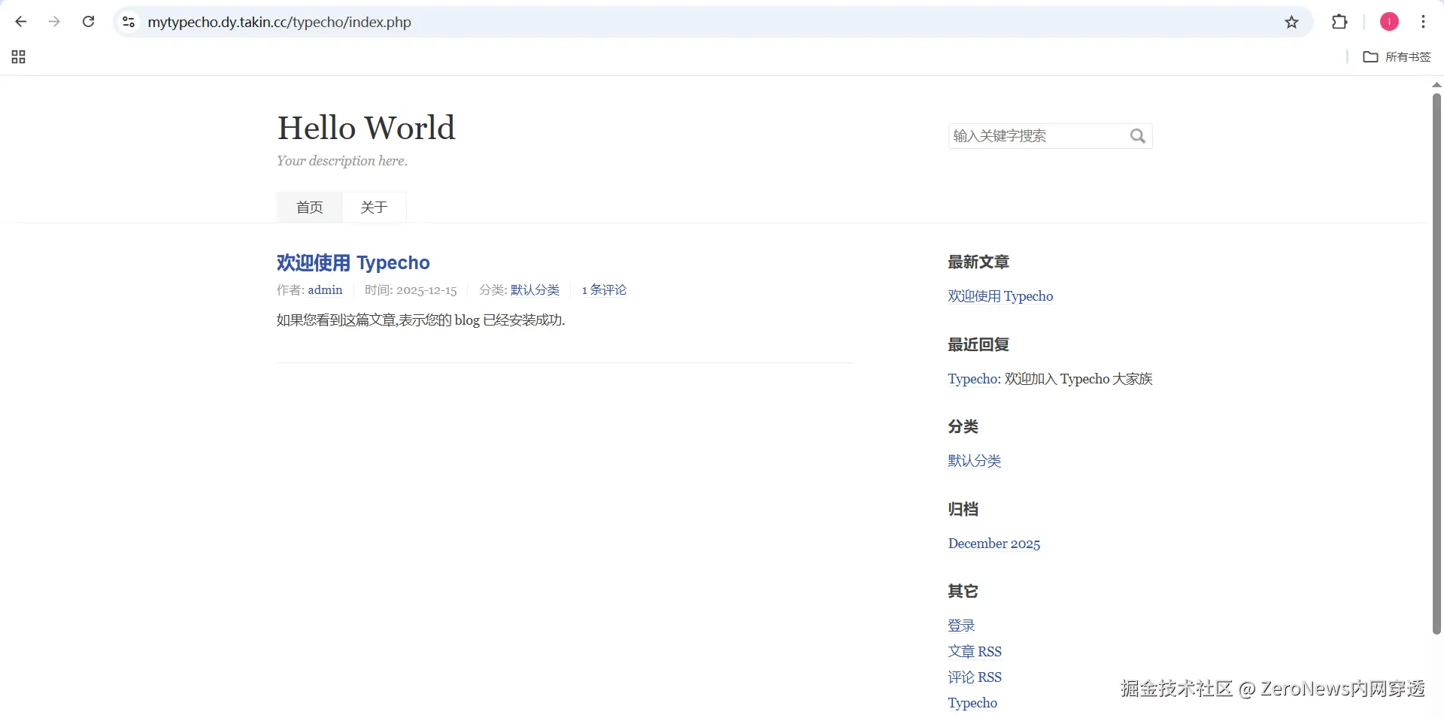Click the 其它 sidebar heading

963,592
